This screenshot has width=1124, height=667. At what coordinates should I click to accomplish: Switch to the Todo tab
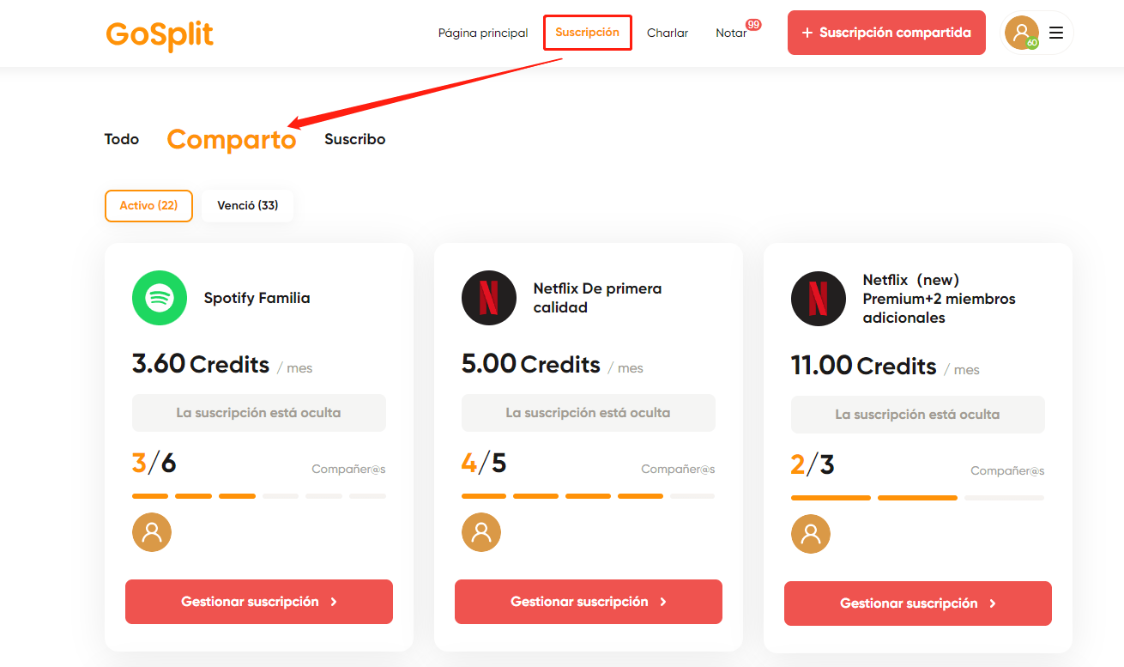click(x=122, y=139)
